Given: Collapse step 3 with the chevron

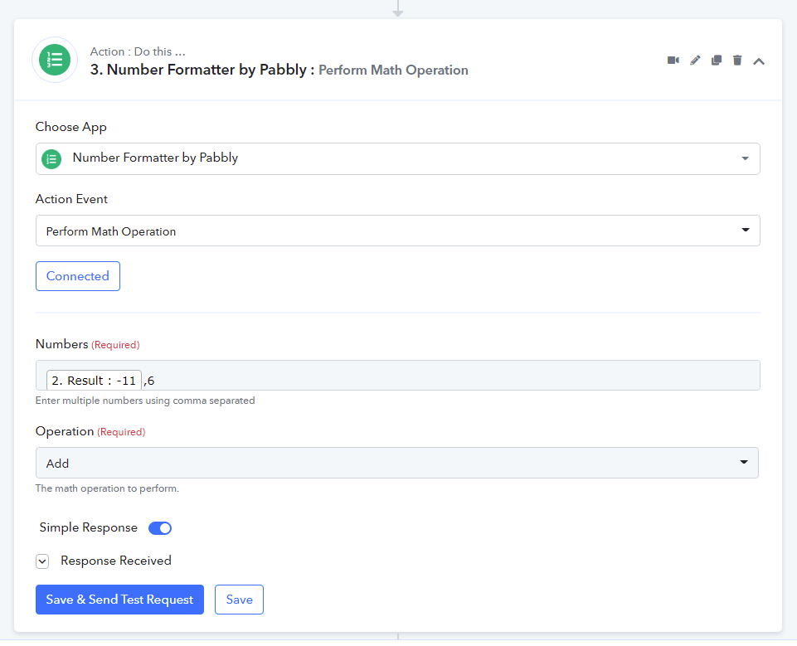Looking at the screenshot, I should click(x=758, y=61).
